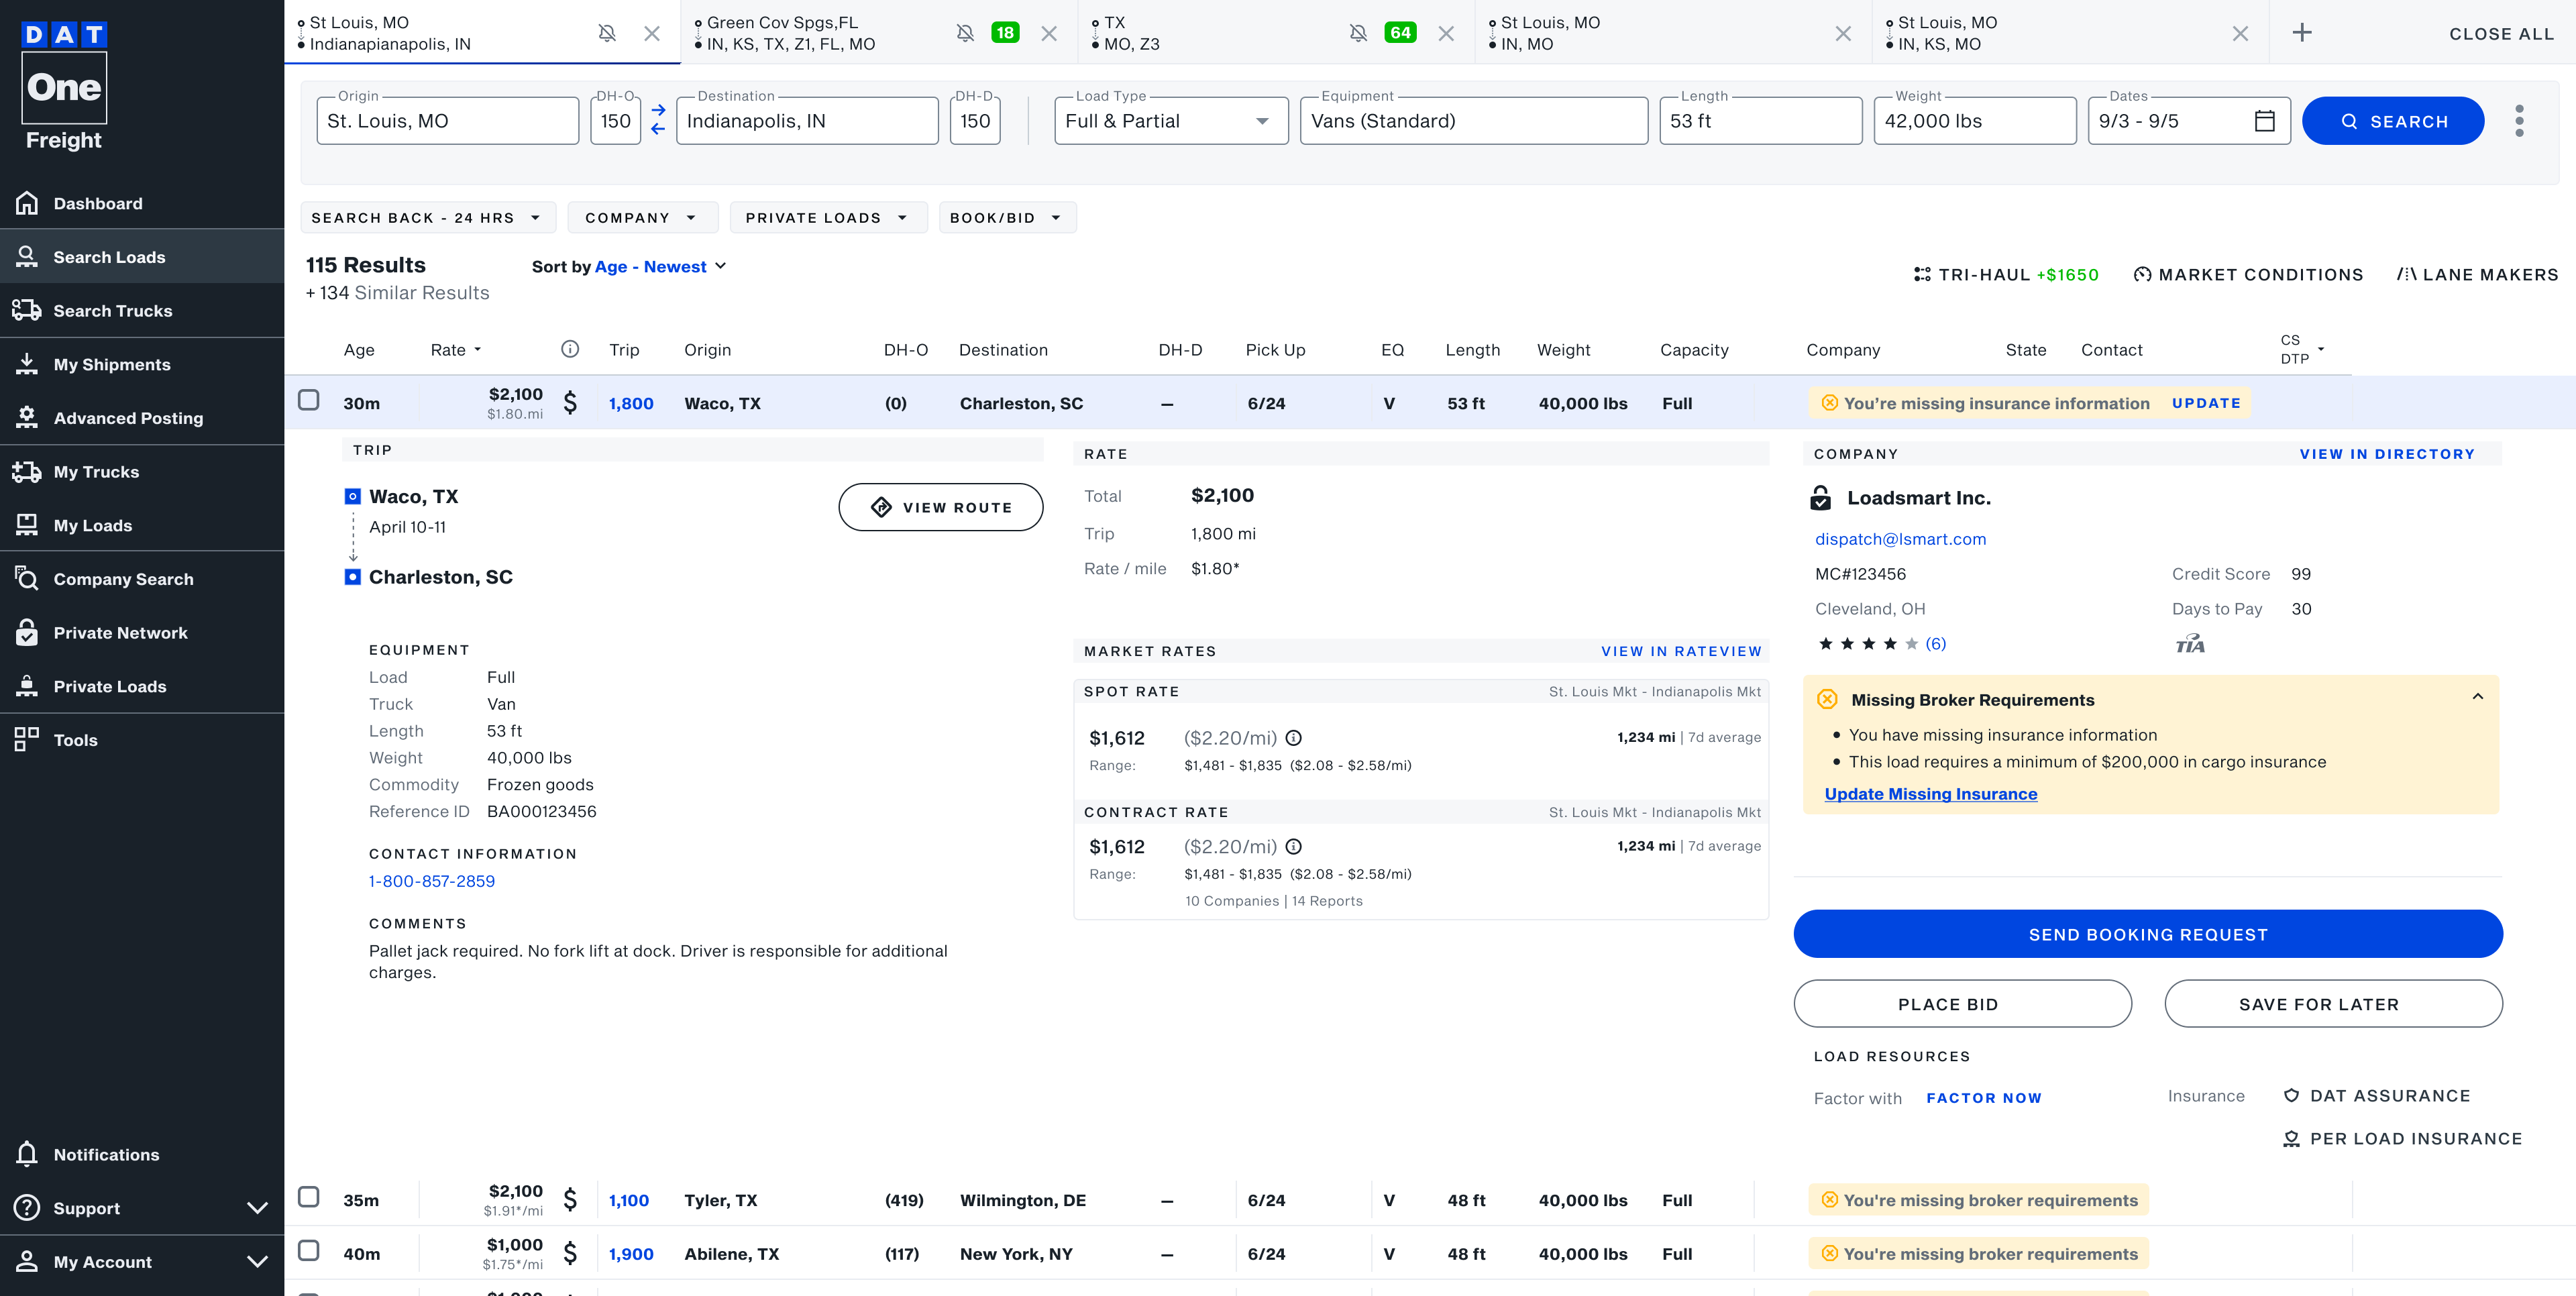
Task: Open the three-dot search options menu
Action: 2519,121
